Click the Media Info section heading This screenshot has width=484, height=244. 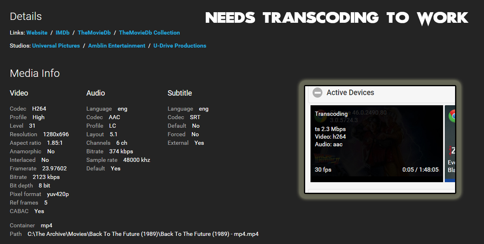pos(35,74)
